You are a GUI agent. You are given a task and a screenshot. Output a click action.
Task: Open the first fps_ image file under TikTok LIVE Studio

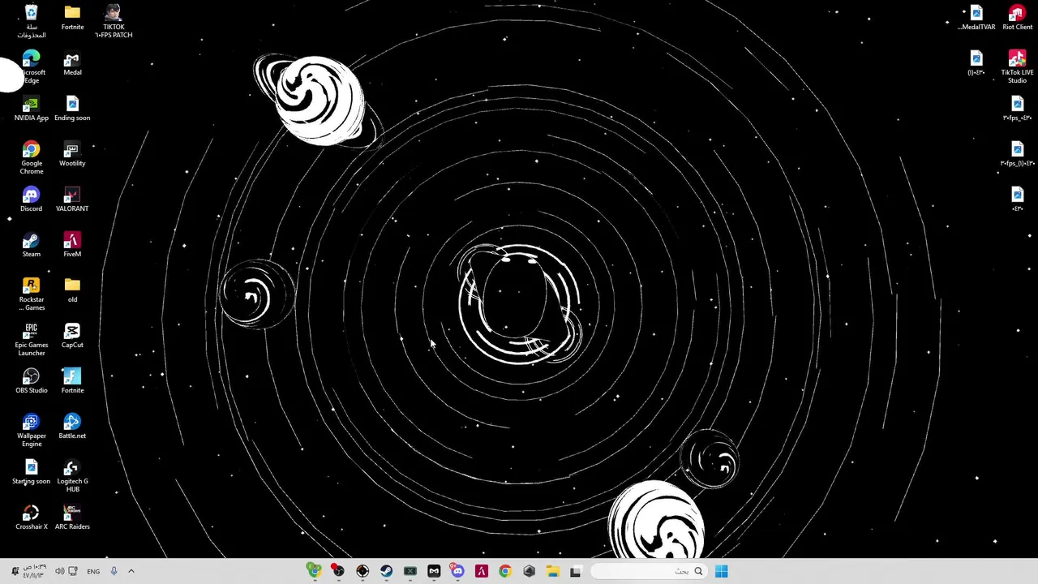pyautogui.click(x=1017, y=109)
